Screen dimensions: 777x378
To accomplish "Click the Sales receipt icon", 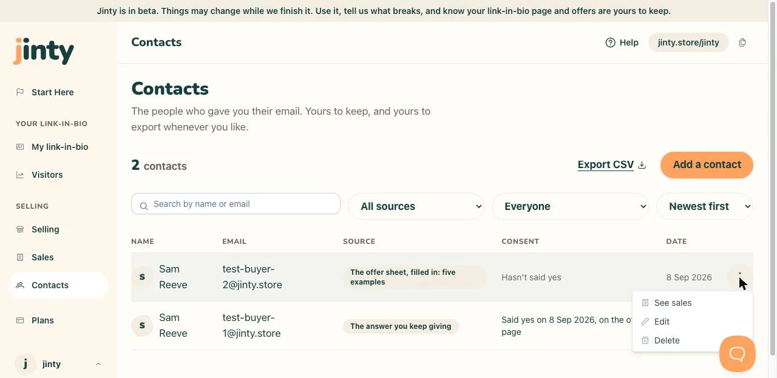I will coord(20,257).
